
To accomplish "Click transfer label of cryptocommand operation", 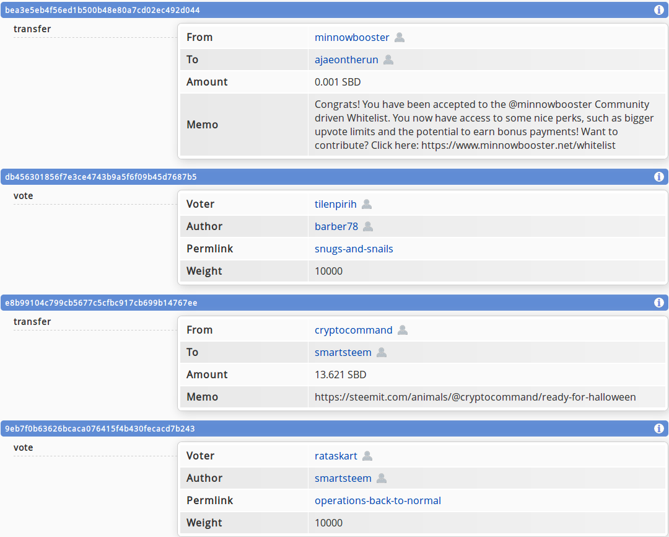I will pyautogui.click(x=32, y=322).
